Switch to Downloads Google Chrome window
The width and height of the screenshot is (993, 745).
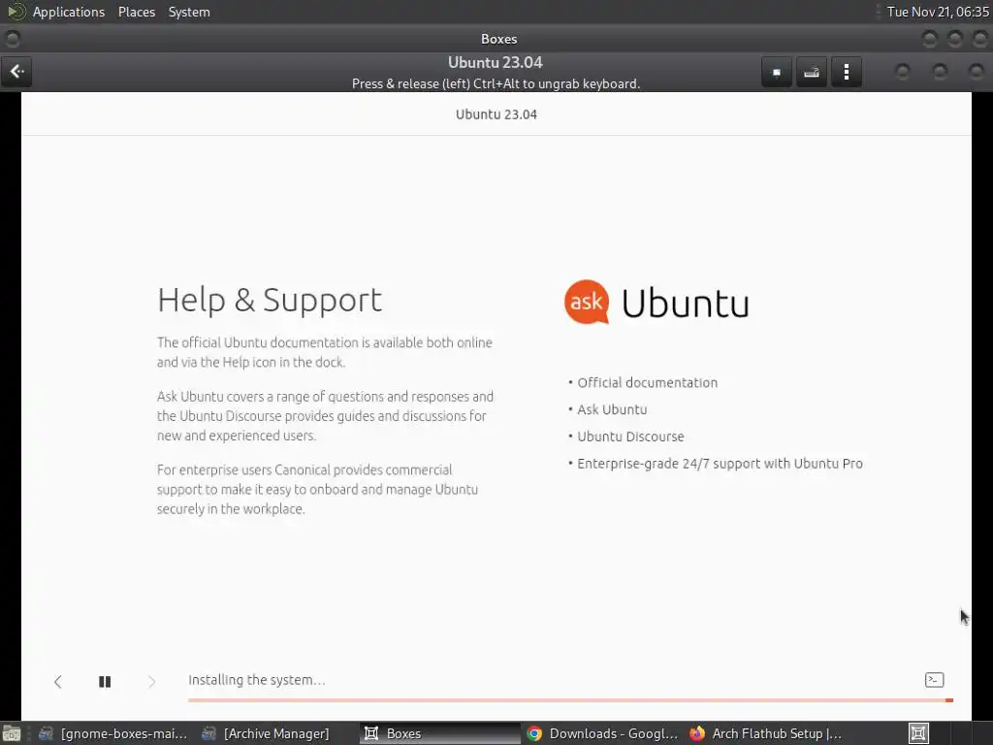pos(602,733)
